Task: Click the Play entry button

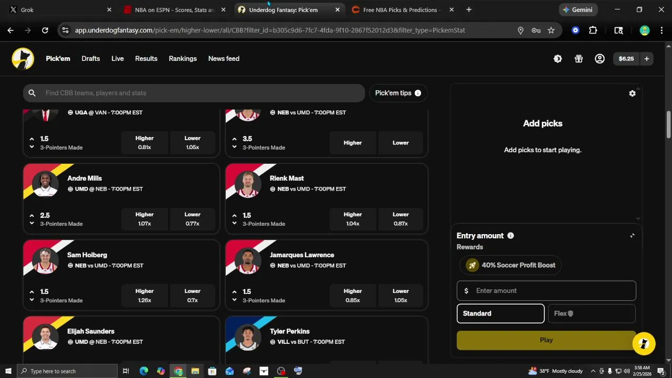Action: (x=546, y=340)
